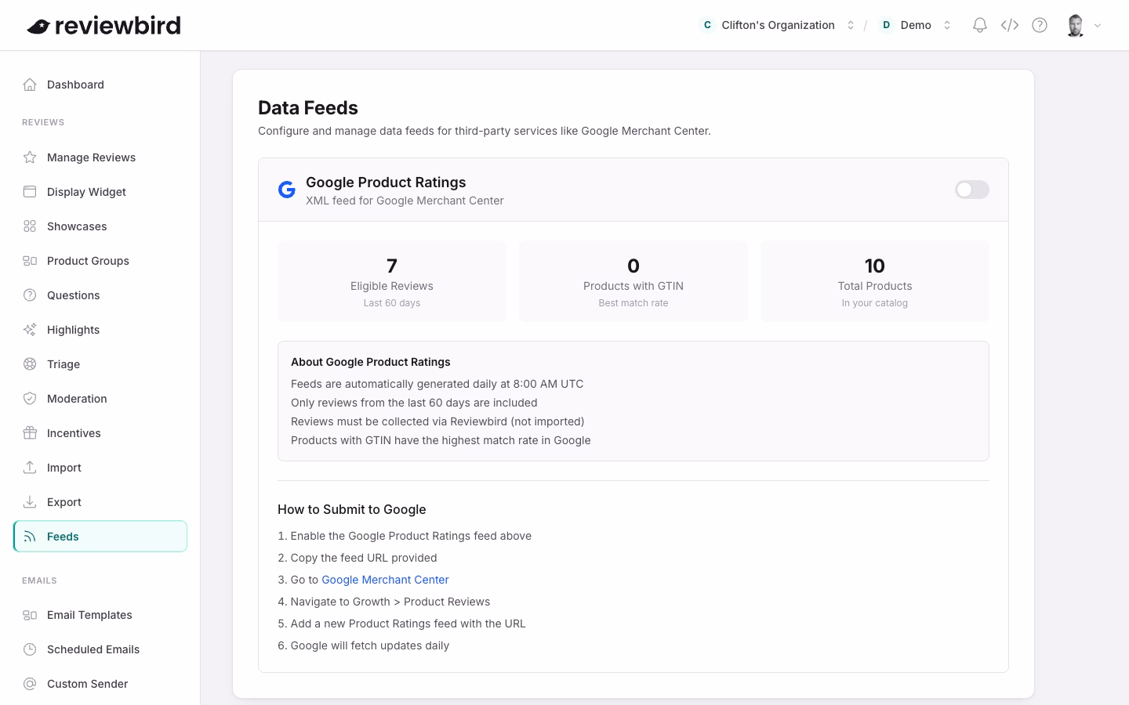Open Manage Reviews page
Screen dimensions: 1129x705
(100, 157)
